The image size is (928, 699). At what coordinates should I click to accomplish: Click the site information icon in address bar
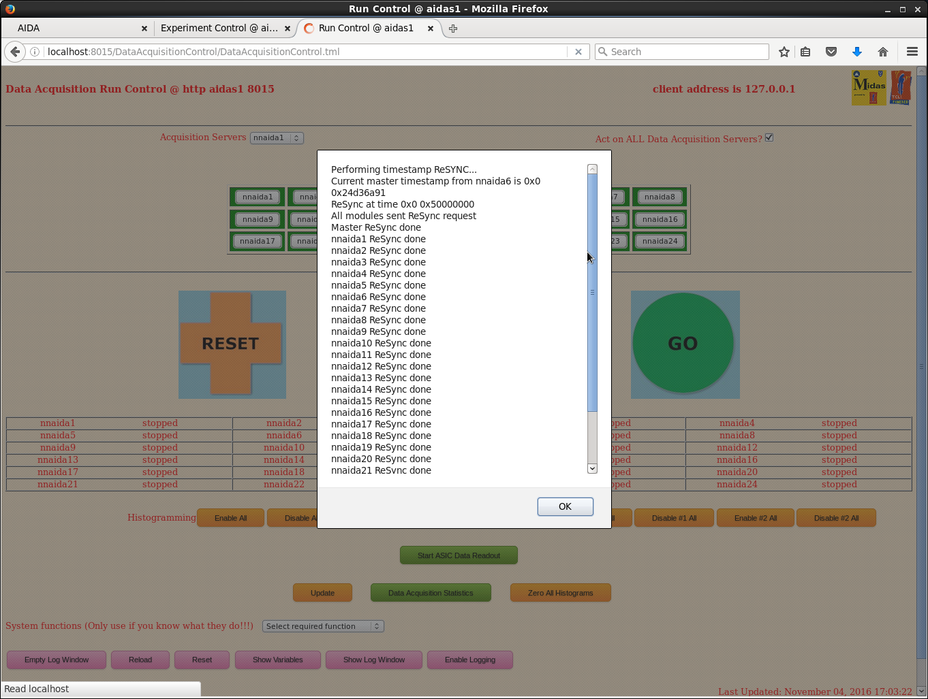tap(35, 52)
